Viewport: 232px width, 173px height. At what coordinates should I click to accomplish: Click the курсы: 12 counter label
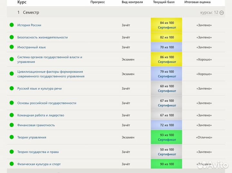point(209,13)
